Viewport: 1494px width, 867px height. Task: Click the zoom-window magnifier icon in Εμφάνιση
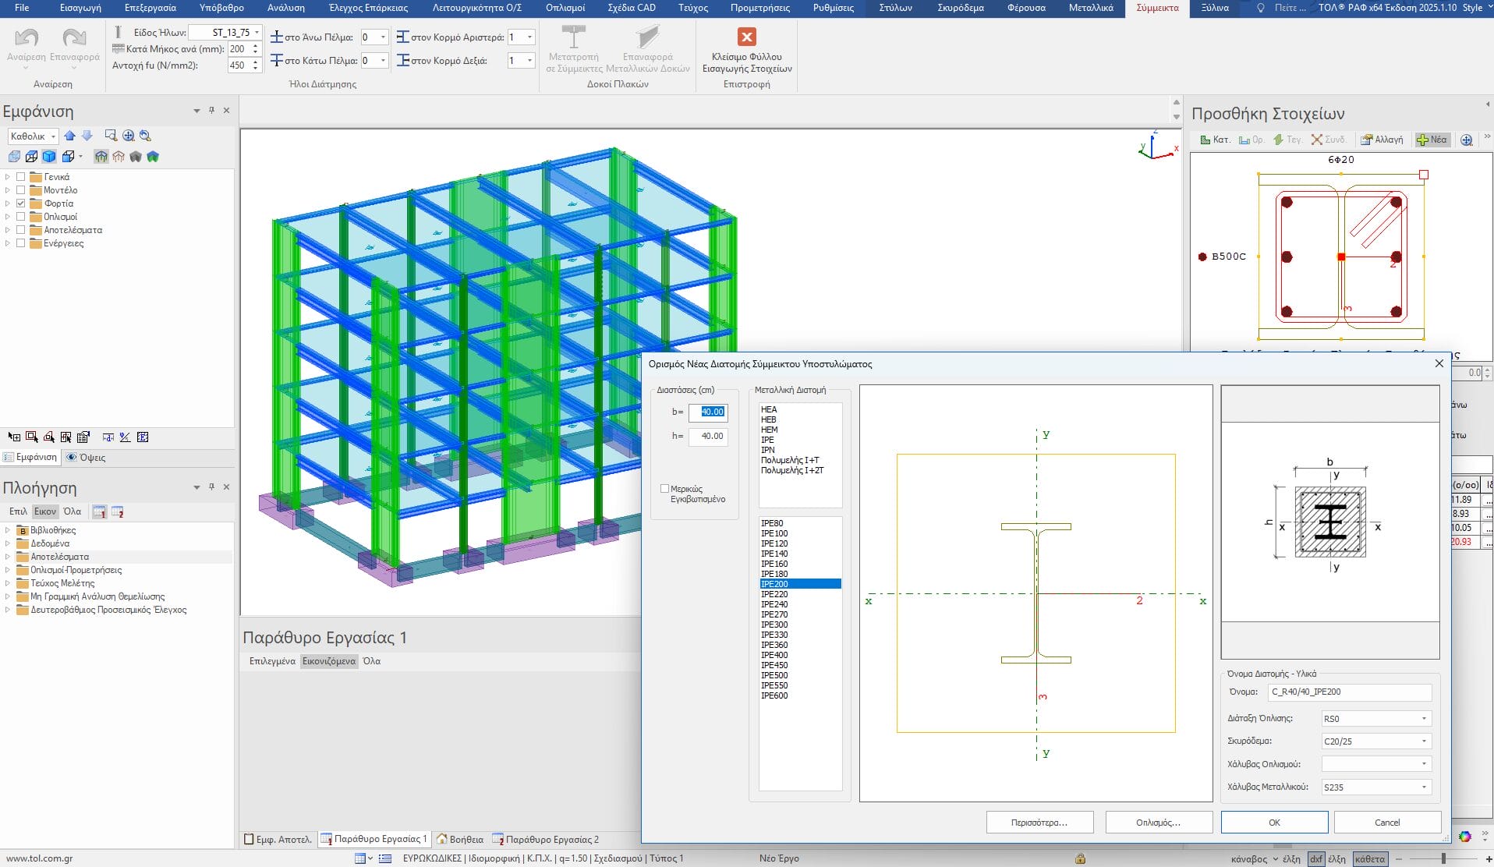click(111, 136)
